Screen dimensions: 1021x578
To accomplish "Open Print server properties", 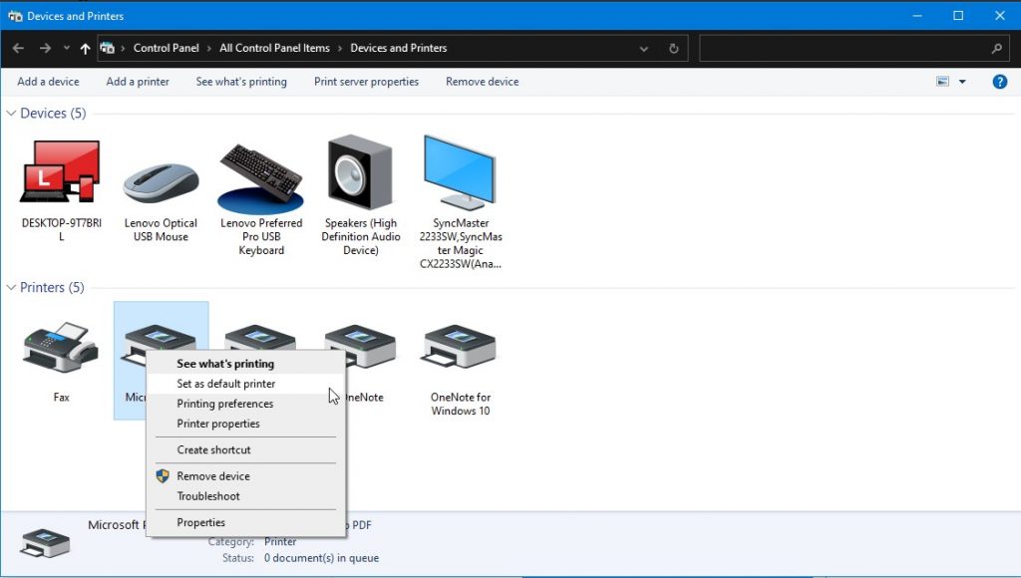I will pyautogui.click(x=366, y=82).
